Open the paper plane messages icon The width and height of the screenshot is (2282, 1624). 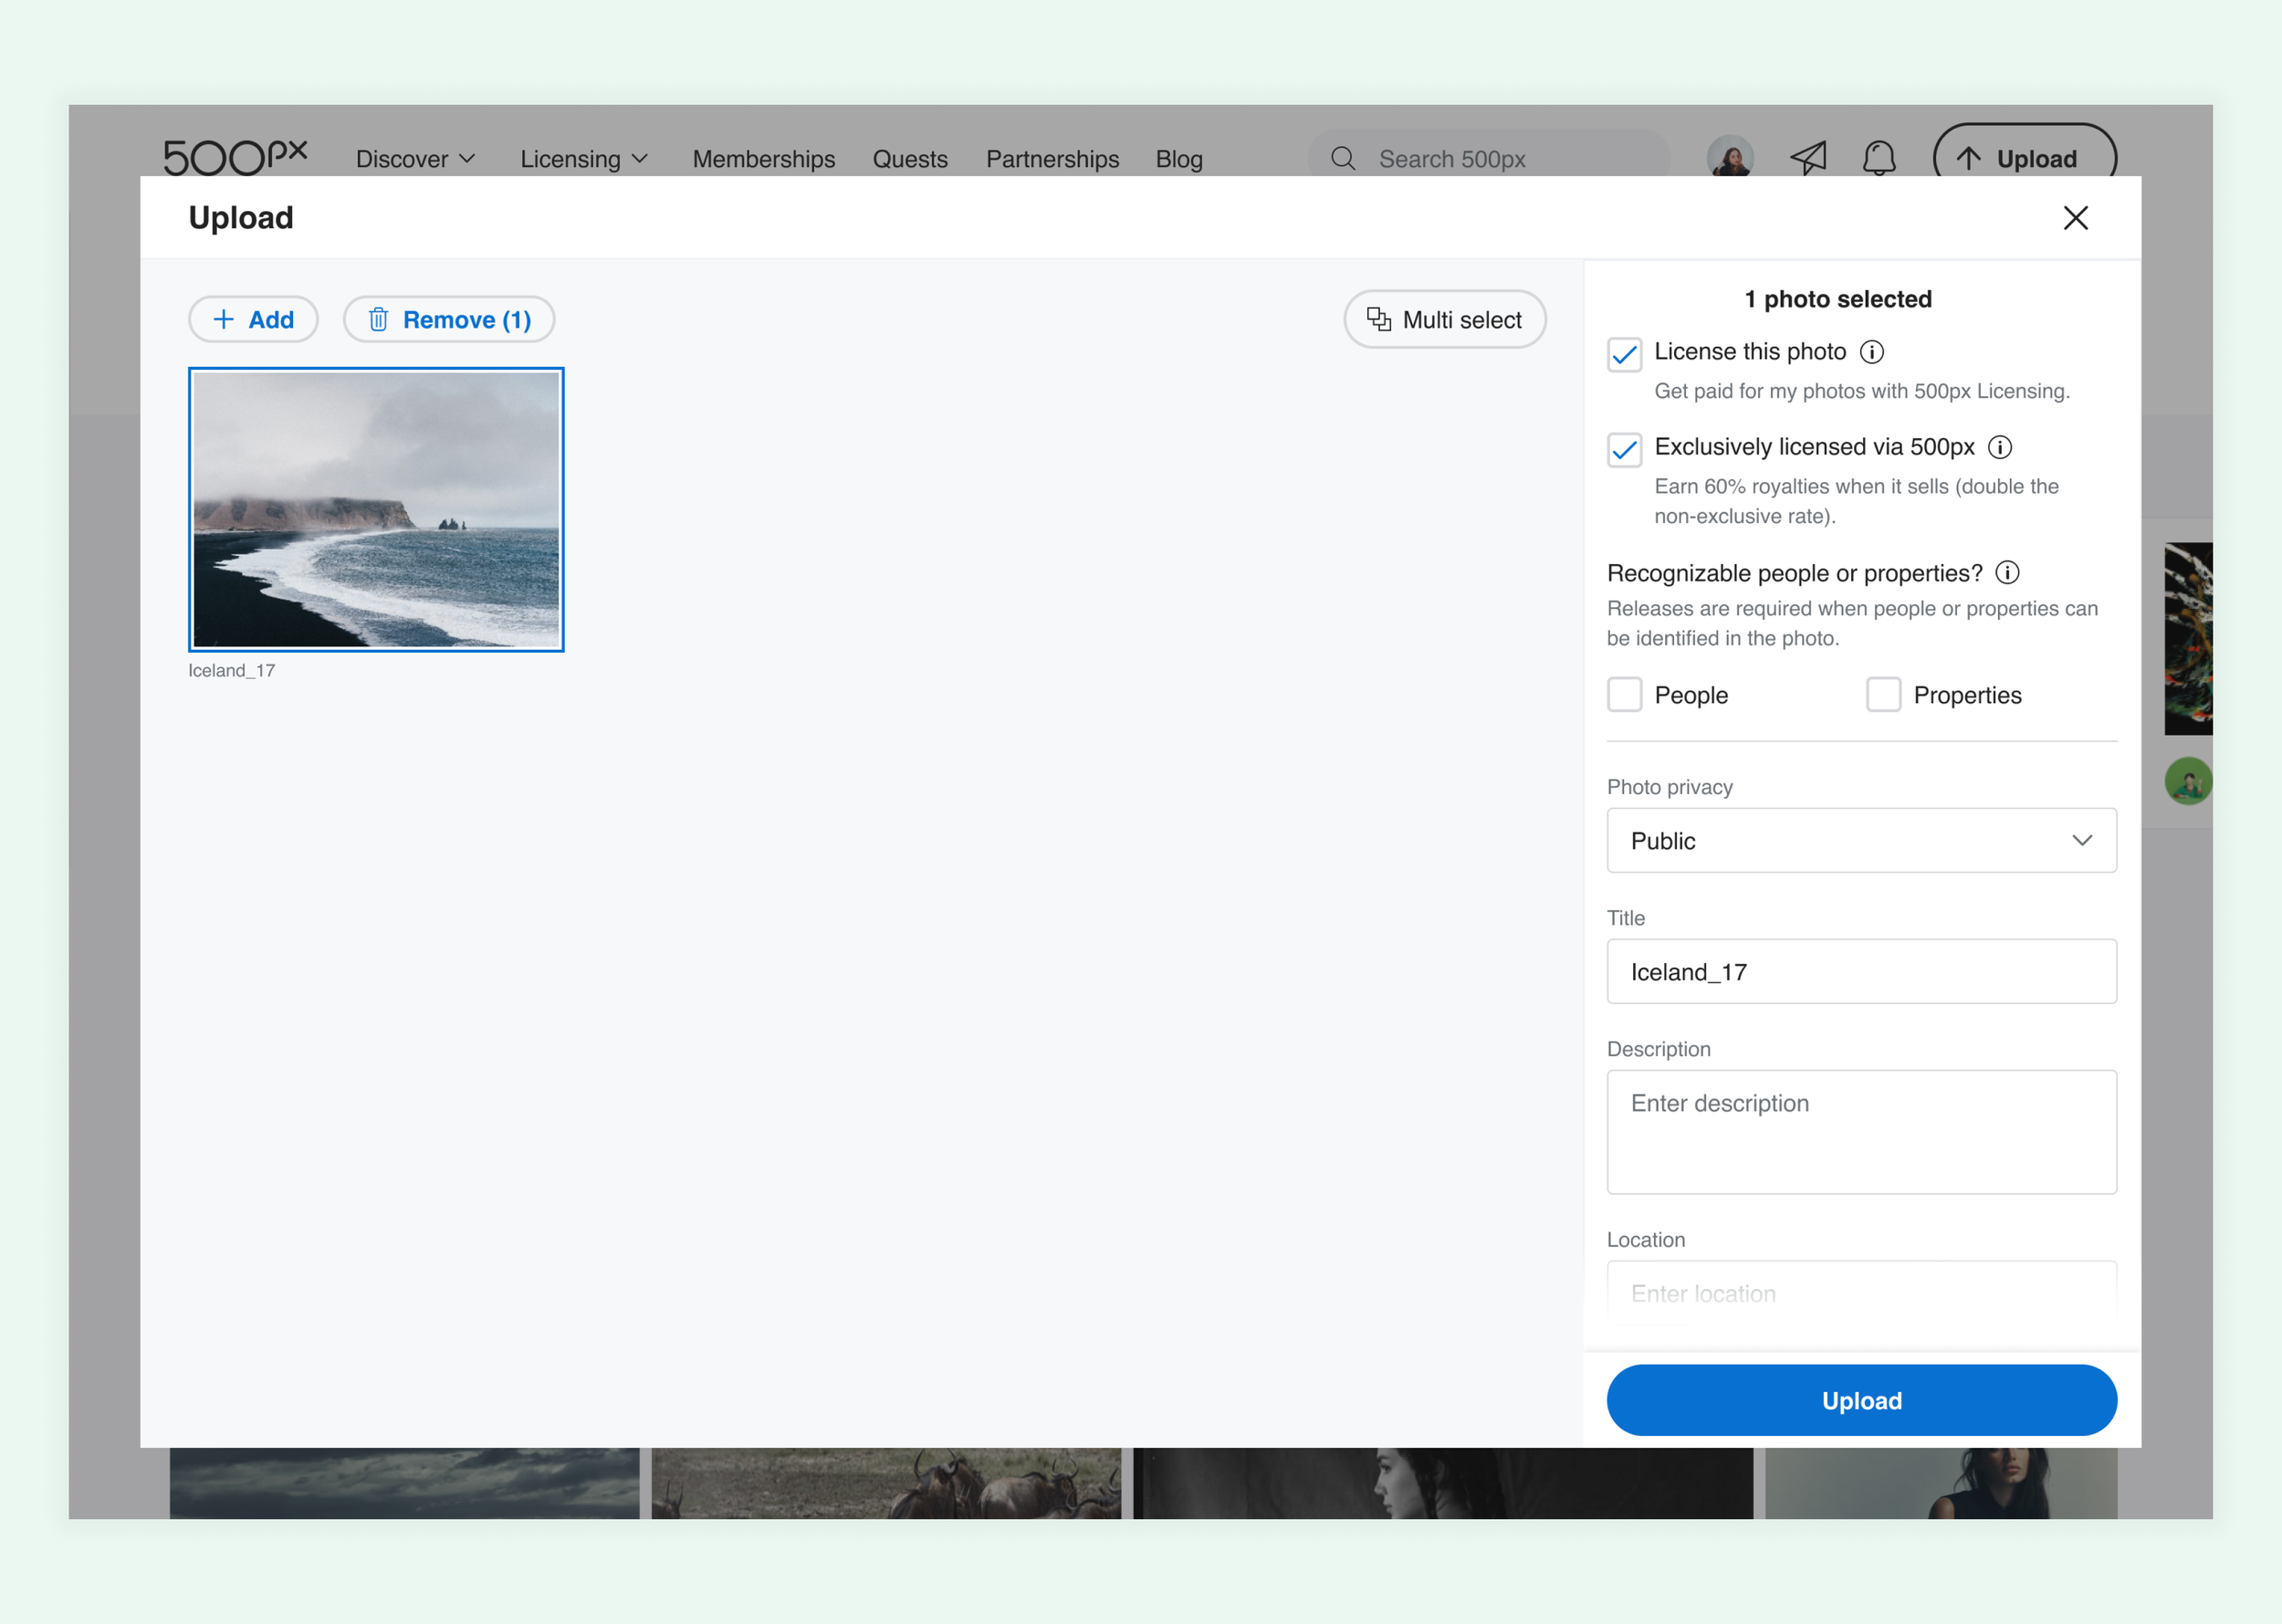point(1808,158)
